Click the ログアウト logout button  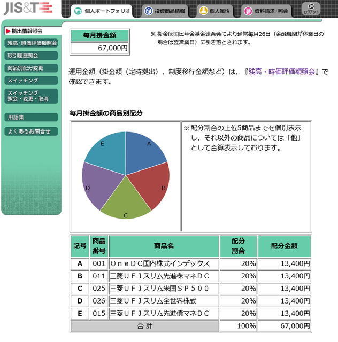(x=311, y=9)
